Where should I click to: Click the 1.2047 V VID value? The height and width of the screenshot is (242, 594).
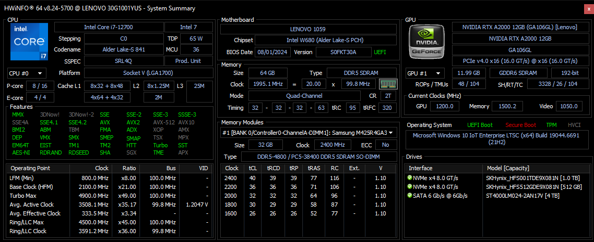coord(197,205)
